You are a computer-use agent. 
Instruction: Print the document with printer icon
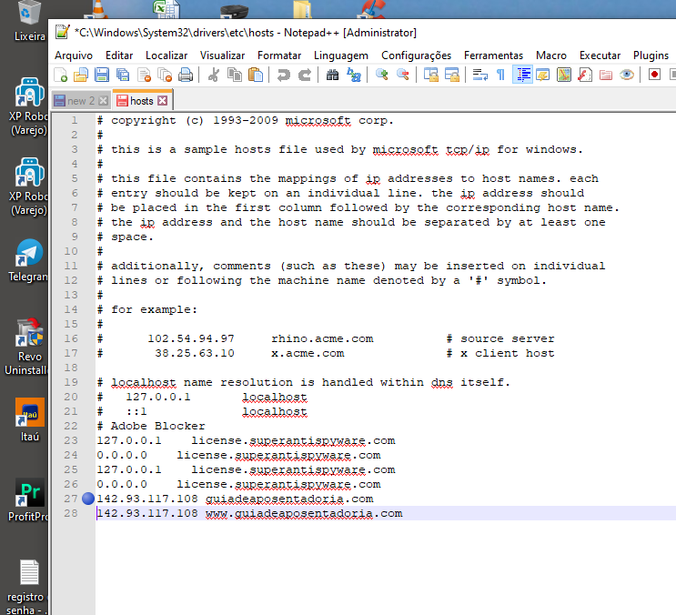(186, 75)
